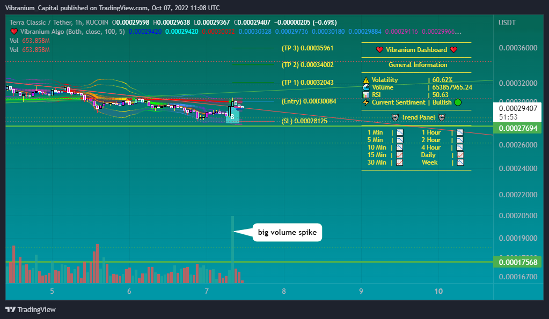This screenshot has width=549, height=319.
Task: Click the Volume value 653857965.24
Action: 452,87
